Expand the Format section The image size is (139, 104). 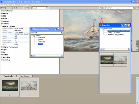[1, 13]
